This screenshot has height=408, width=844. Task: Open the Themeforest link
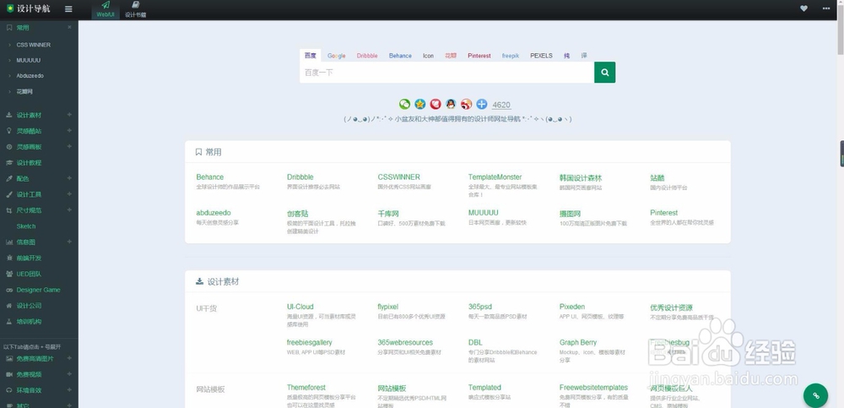click(306, 388)
